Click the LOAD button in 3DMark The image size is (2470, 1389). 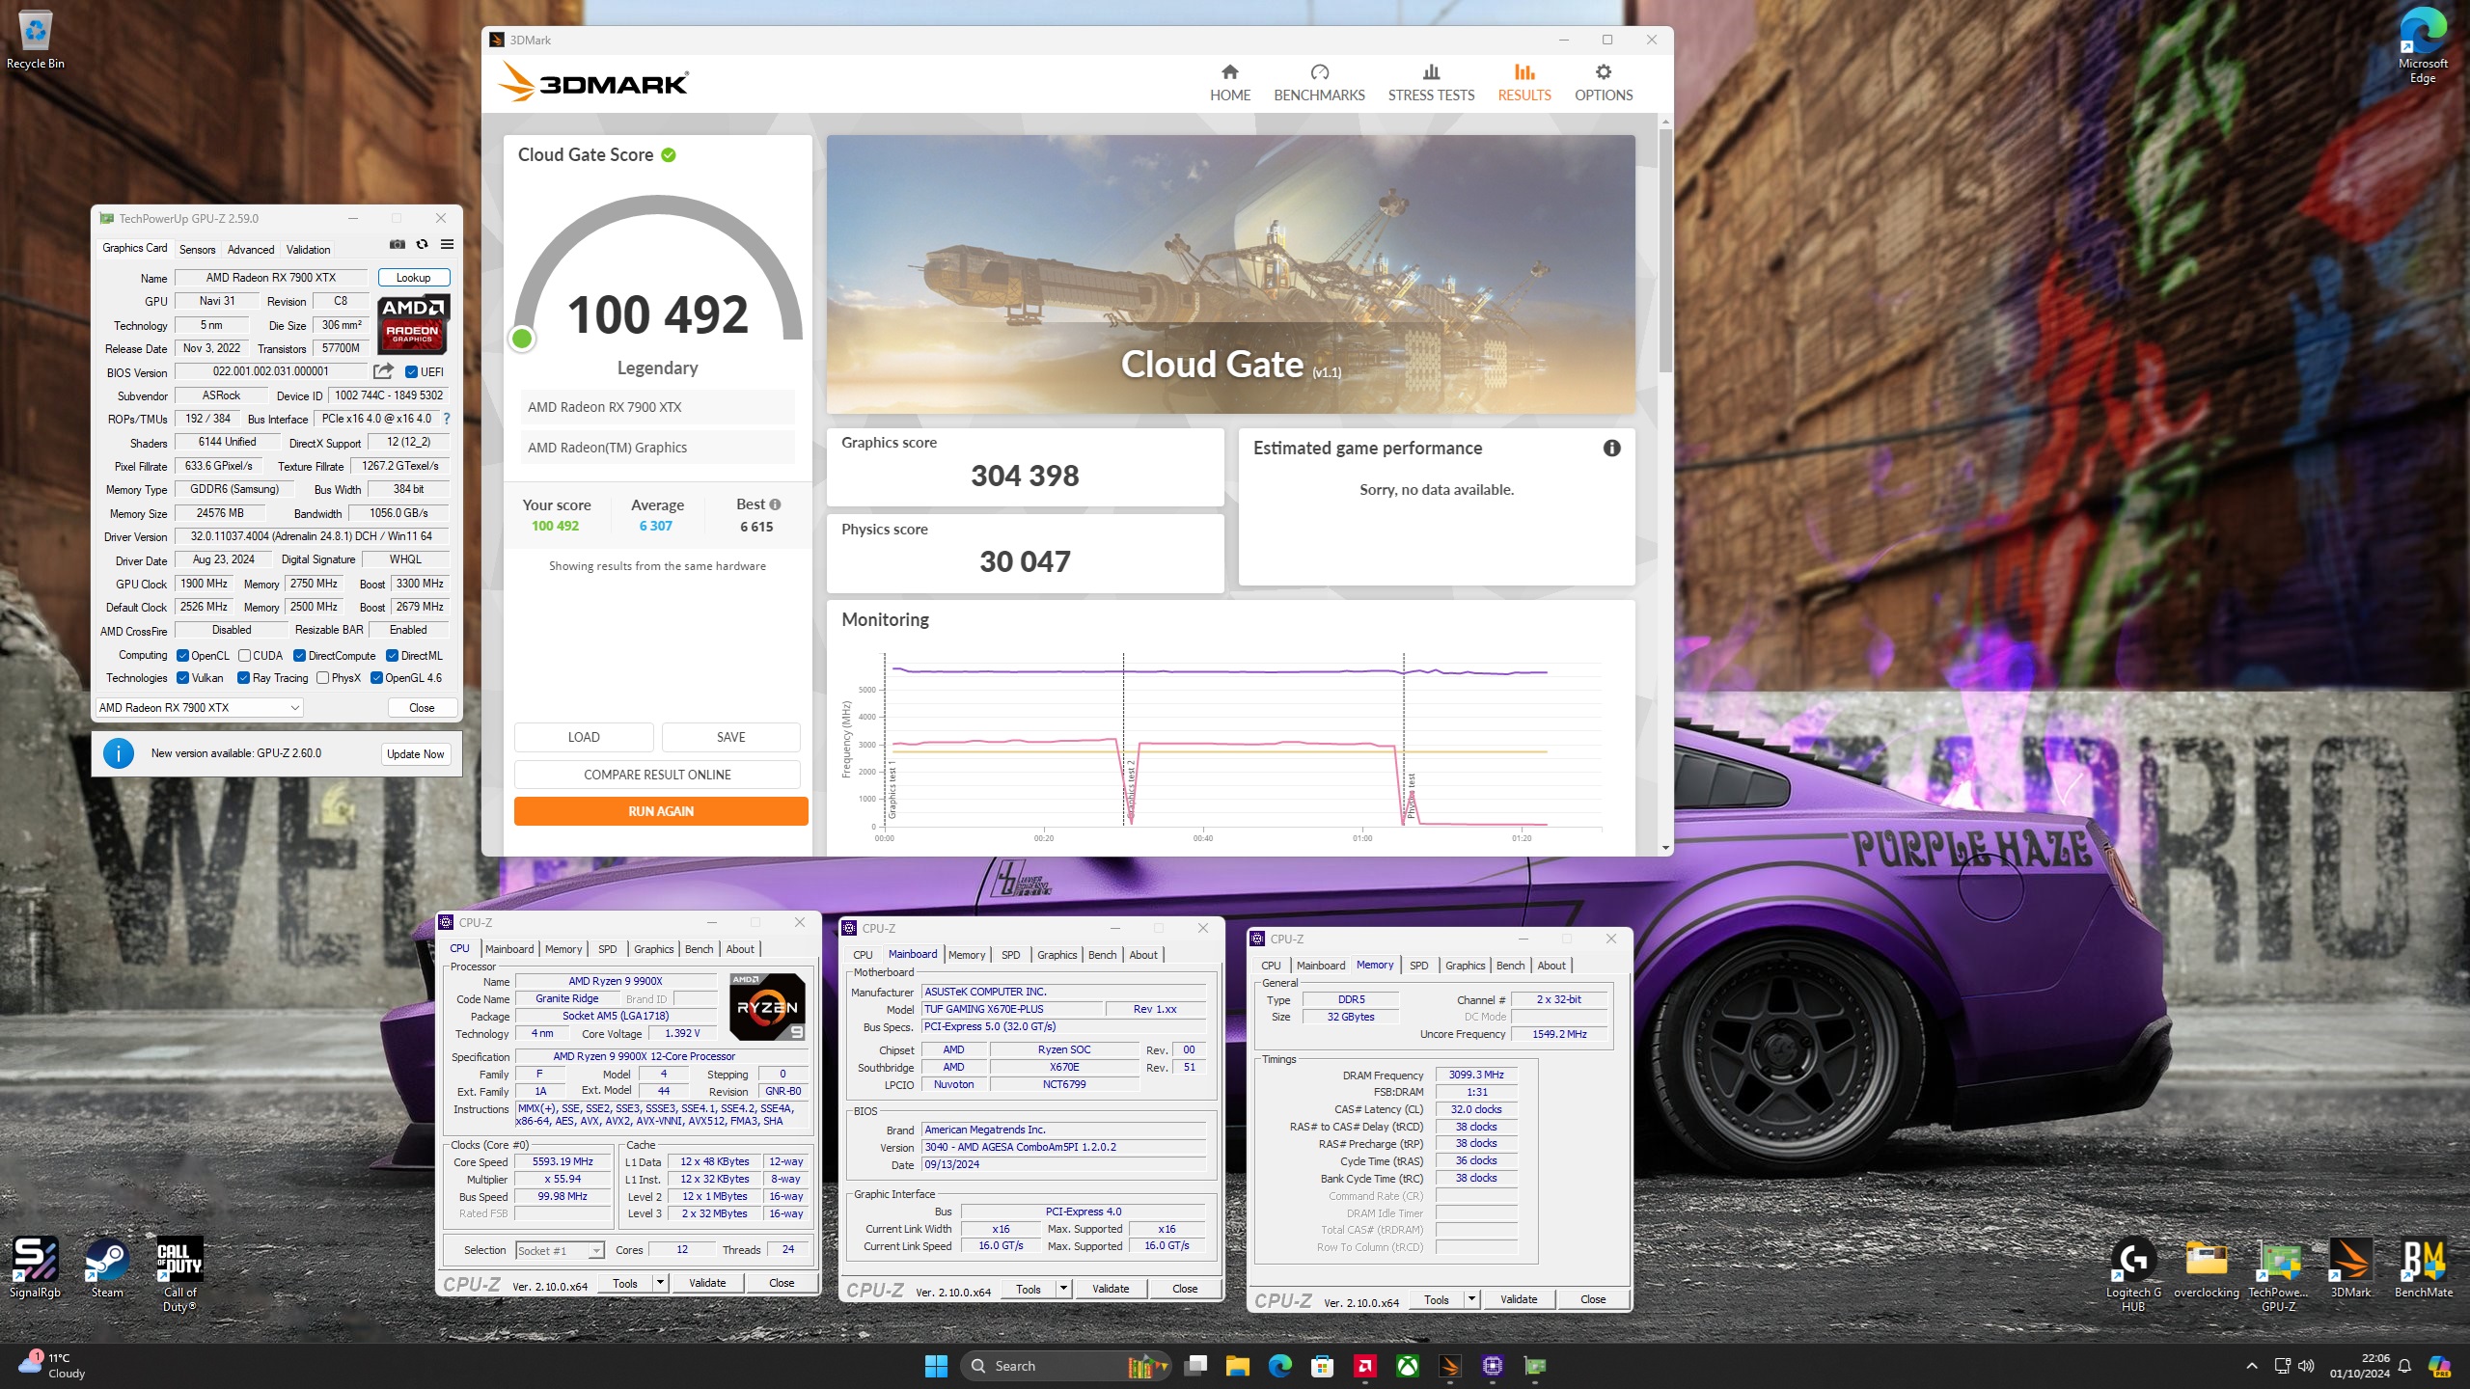[x=584, y=737]
